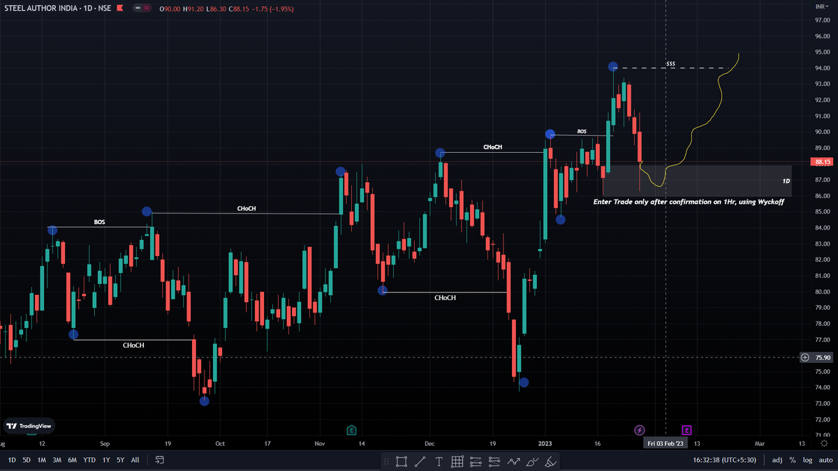This screenshot has width=838, height=471.
Task: Click the blue dot at the 94.00 high
Action: tap(613, 67)
